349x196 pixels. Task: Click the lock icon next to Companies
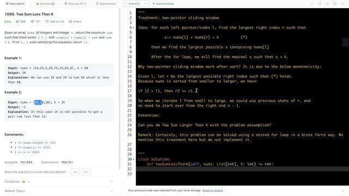pos(23,181)
